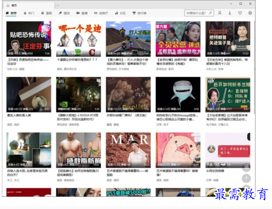Click the 手工·手工 category tag

(13, 180)
